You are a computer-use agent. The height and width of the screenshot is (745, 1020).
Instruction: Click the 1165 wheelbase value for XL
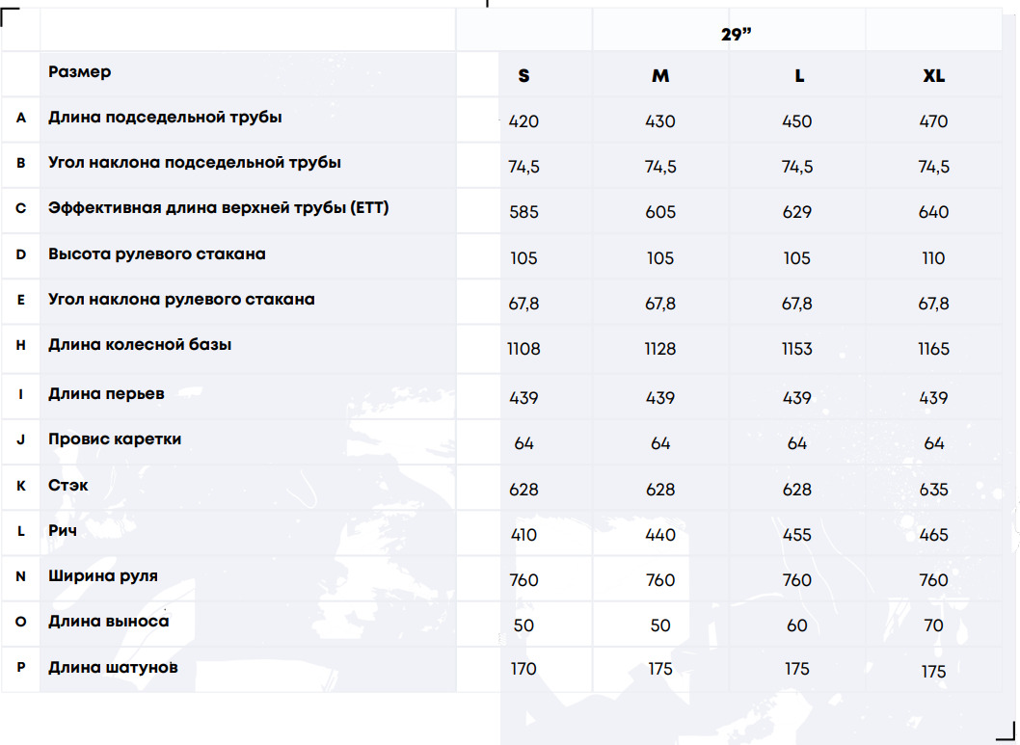[933, 349]
